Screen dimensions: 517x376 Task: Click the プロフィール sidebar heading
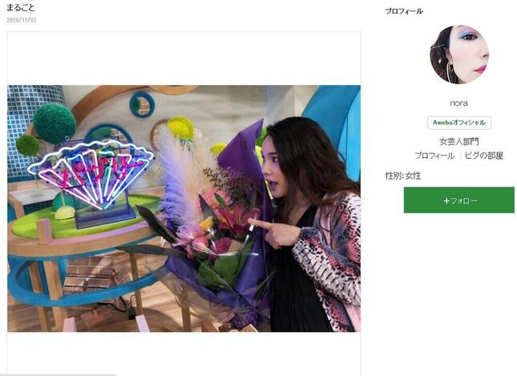point(404,11)
